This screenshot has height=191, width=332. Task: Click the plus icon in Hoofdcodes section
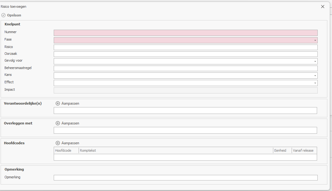pos(57,143)
